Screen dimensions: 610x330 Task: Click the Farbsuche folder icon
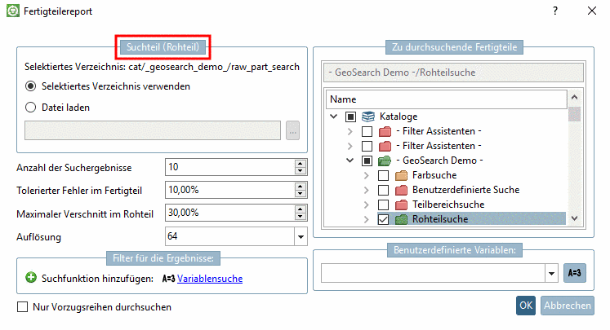pyautogui.click(x=402, y=175)
